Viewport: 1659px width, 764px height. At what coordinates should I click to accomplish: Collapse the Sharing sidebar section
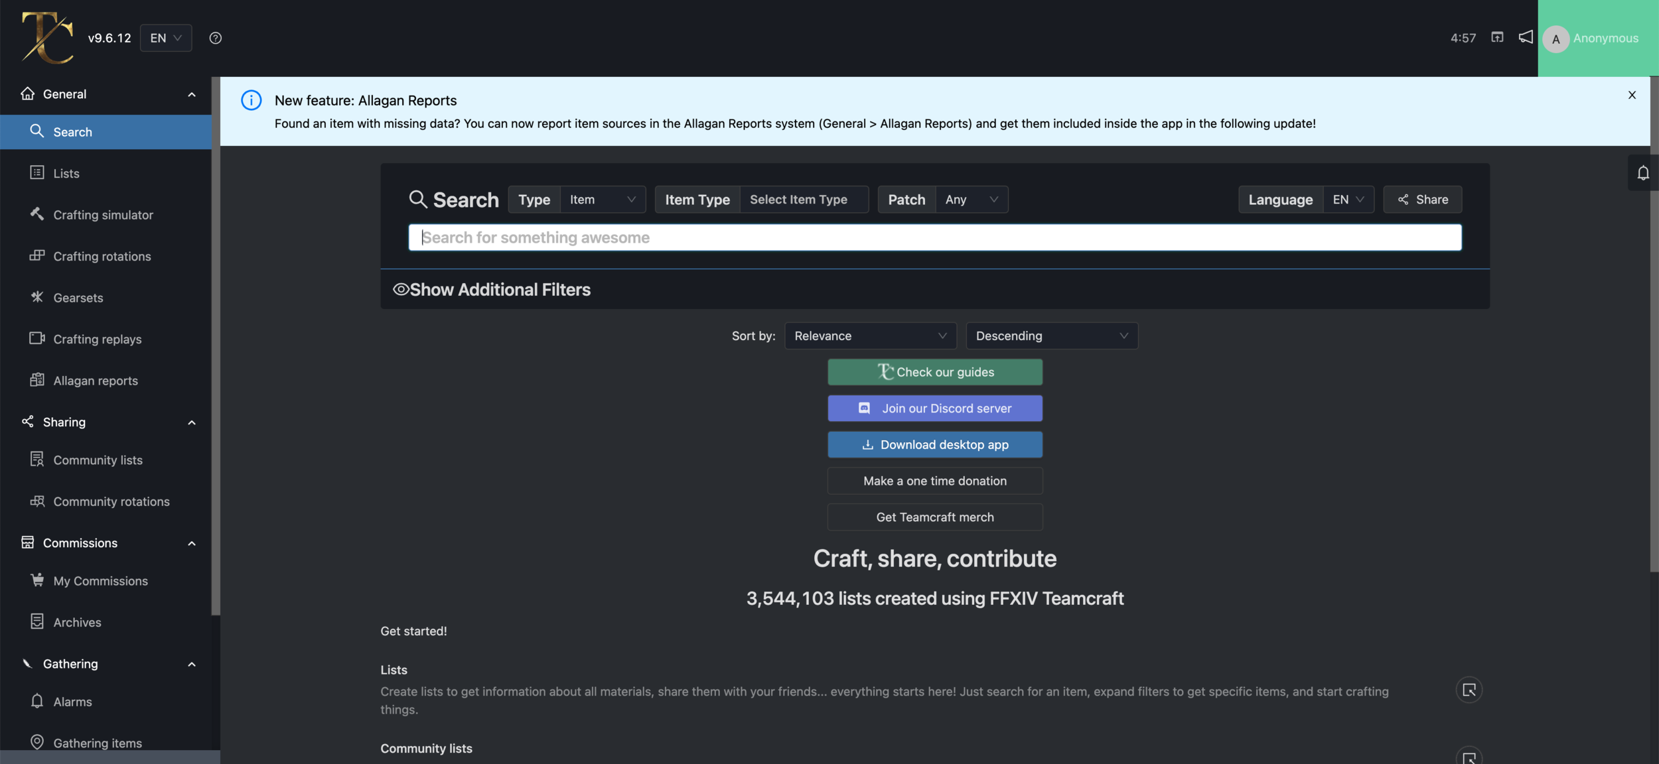(x=192, y=422)
